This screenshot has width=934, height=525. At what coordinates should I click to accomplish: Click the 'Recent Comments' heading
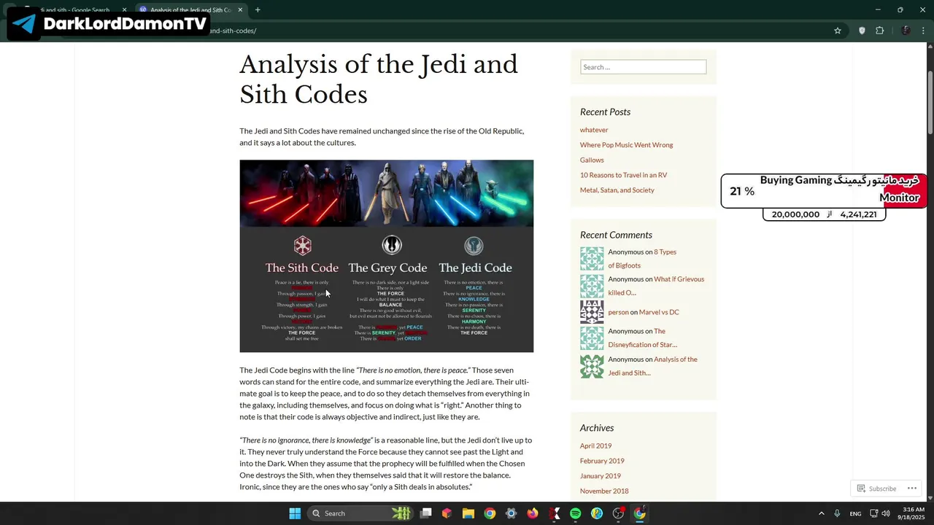coord(616,235)
